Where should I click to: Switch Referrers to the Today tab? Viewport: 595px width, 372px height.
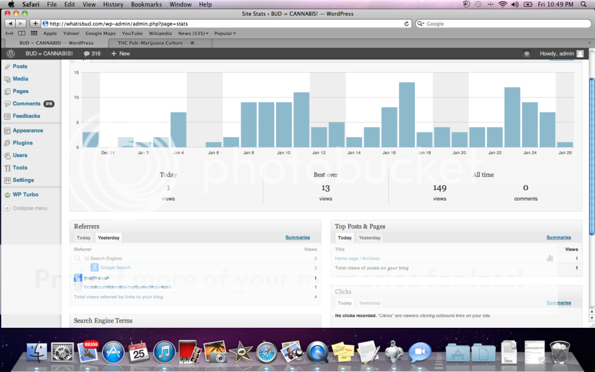point(84,238)
